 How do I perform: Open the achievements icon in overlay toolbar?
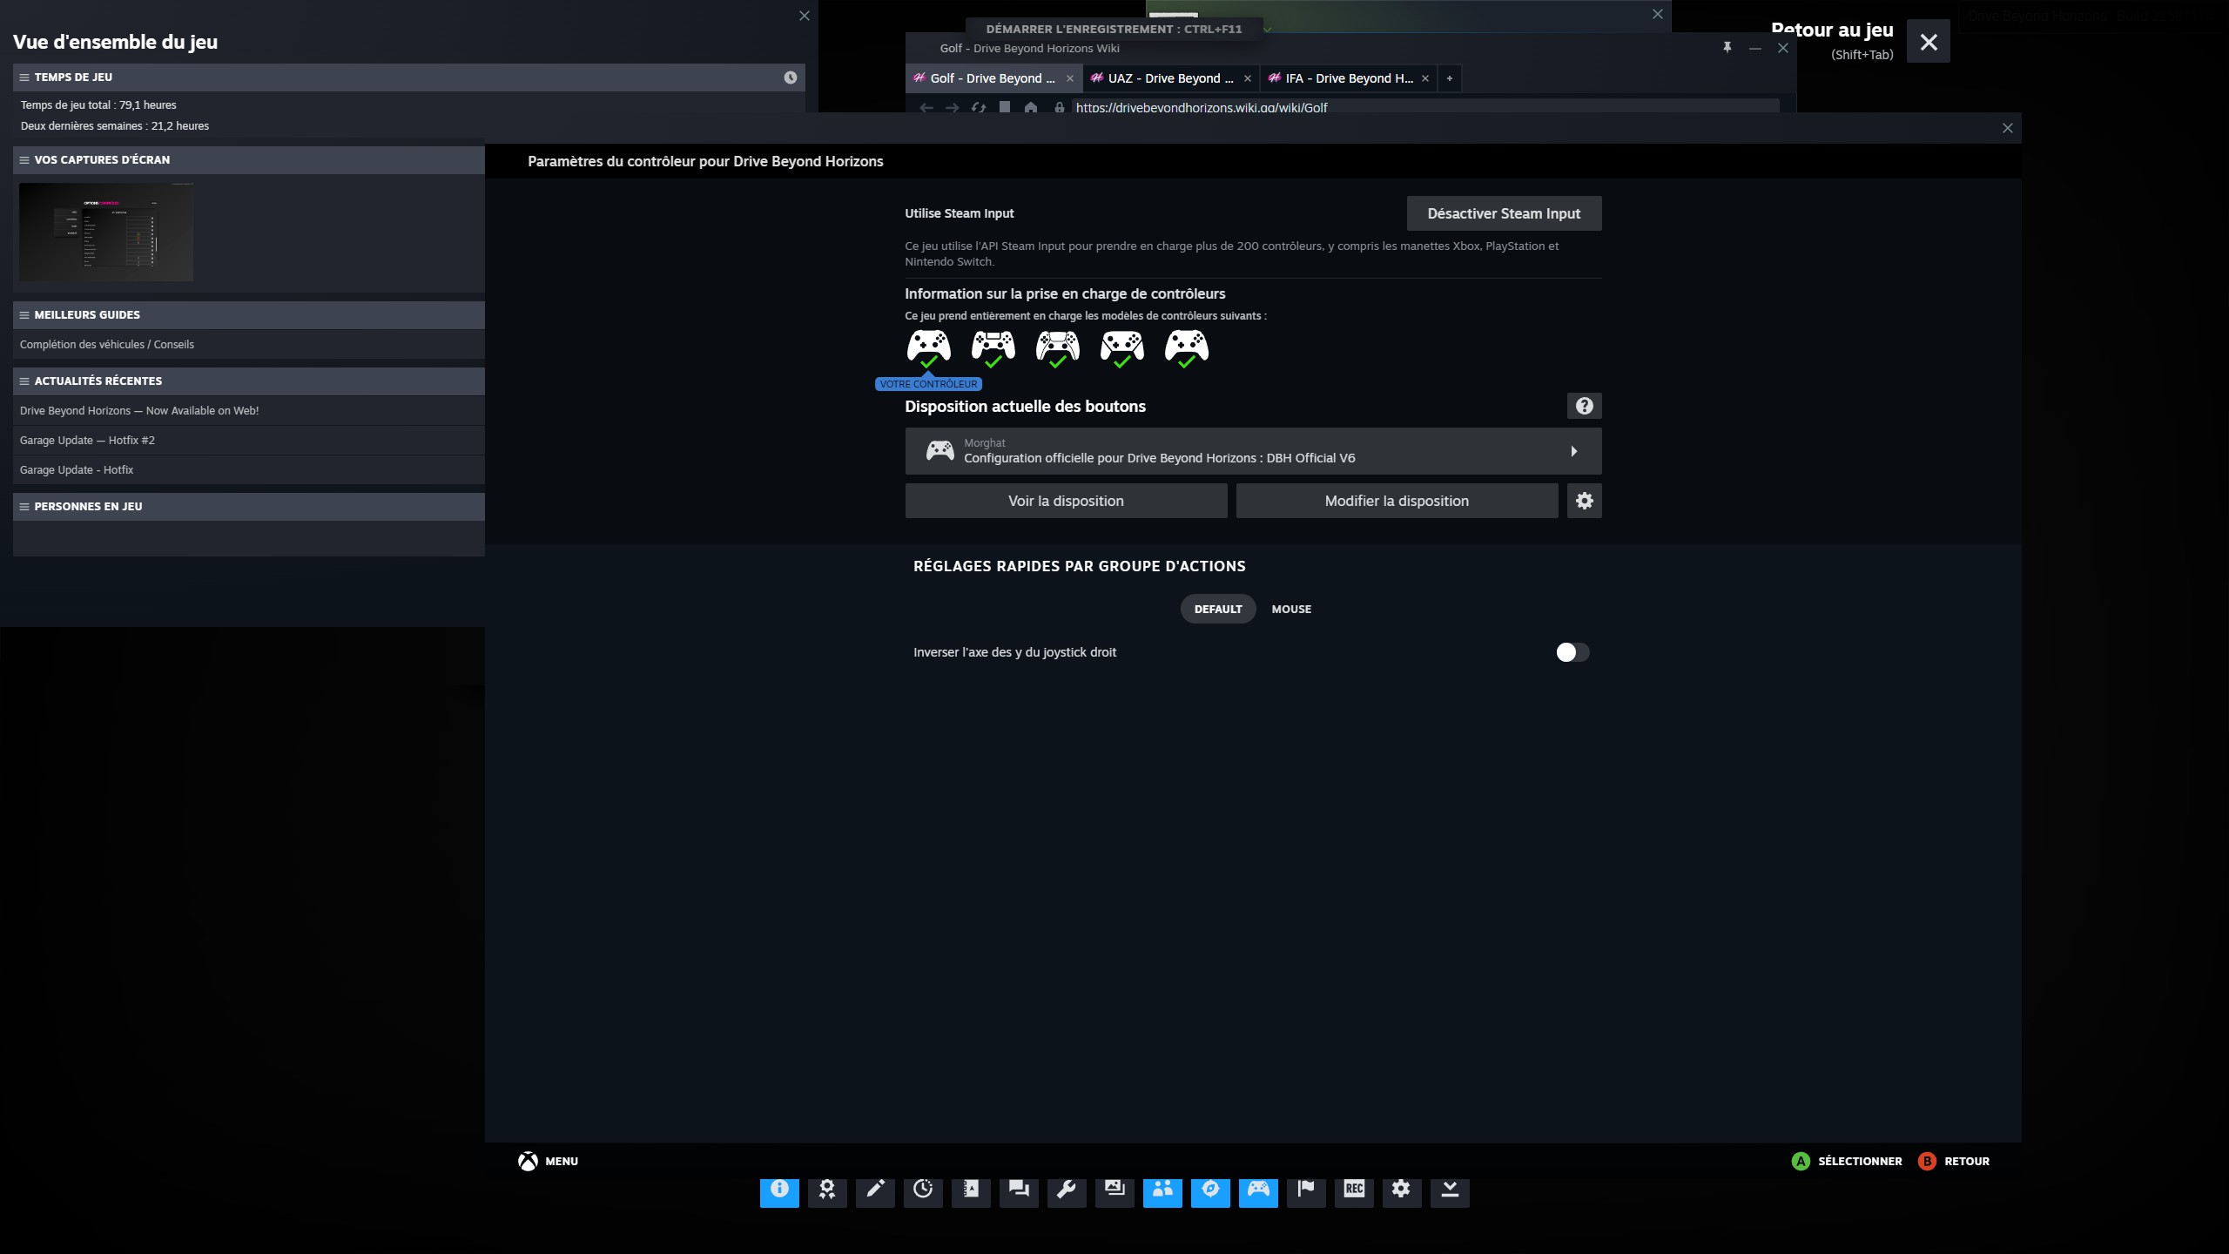(x=827, y=1190)
